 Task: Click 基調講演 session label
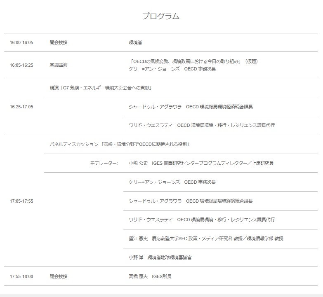click(x=59, y=65)
